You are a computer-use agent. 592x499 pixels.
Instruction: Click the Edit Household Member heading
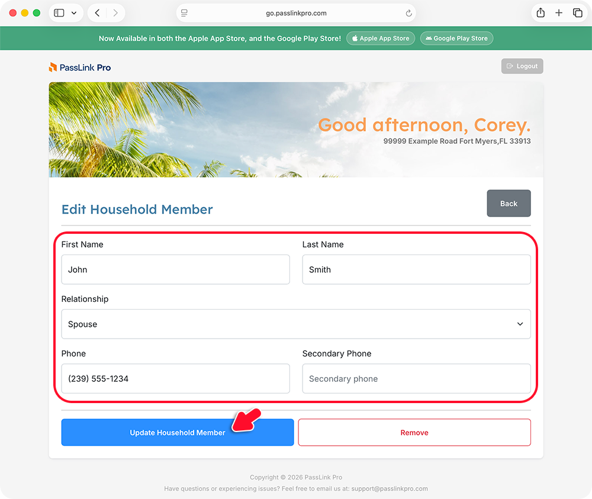coord(137,209)
